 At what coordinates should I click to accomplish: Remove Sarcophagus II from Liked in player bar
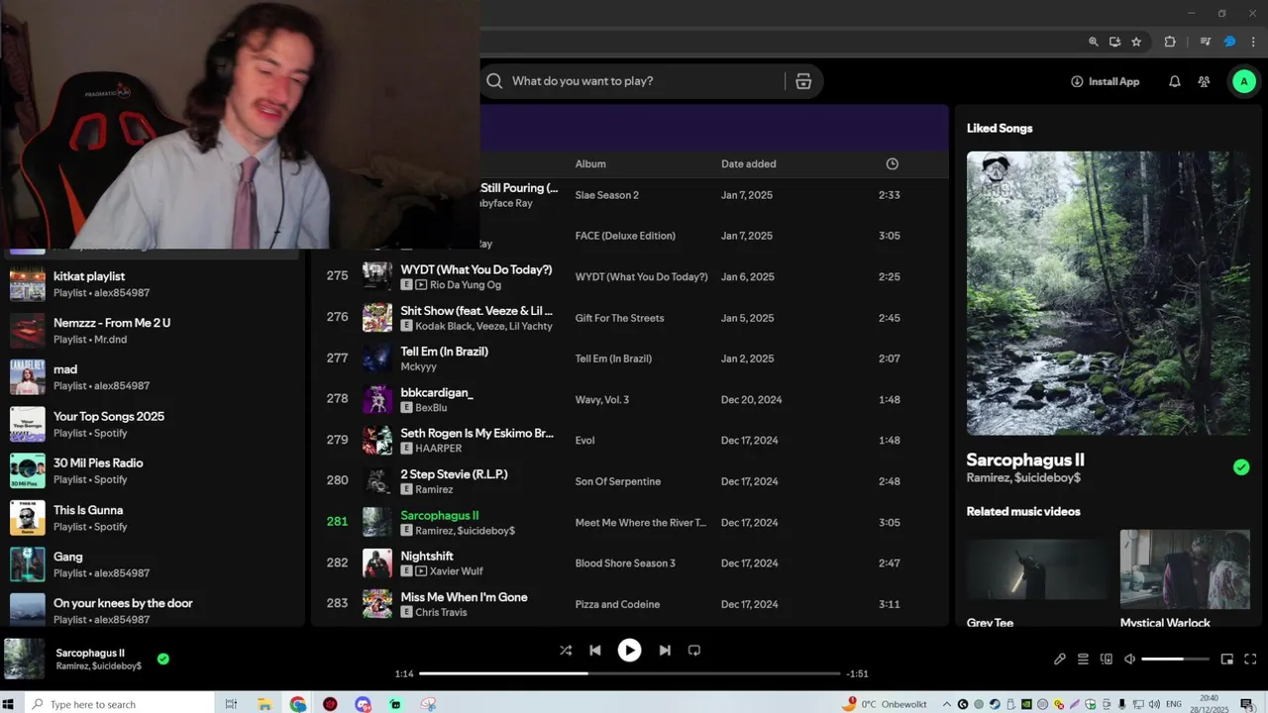pos(163,659)
